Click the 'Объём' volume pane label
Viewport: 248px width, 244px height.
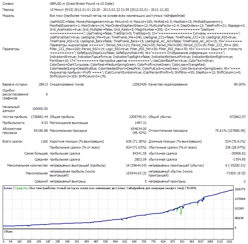point(8,232)
